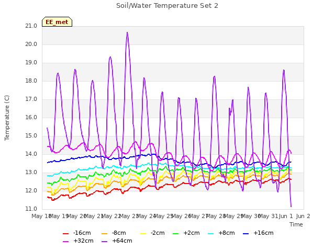Click the -16cm legend label
Image resolution: width=335 pixels, height=251 pixels.
82,233
